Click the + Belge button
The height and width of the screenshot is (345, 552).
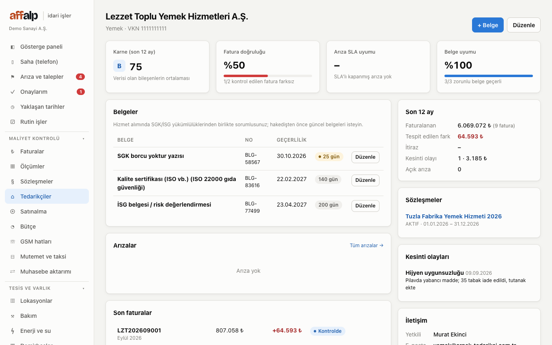click(x=488, y=25)
